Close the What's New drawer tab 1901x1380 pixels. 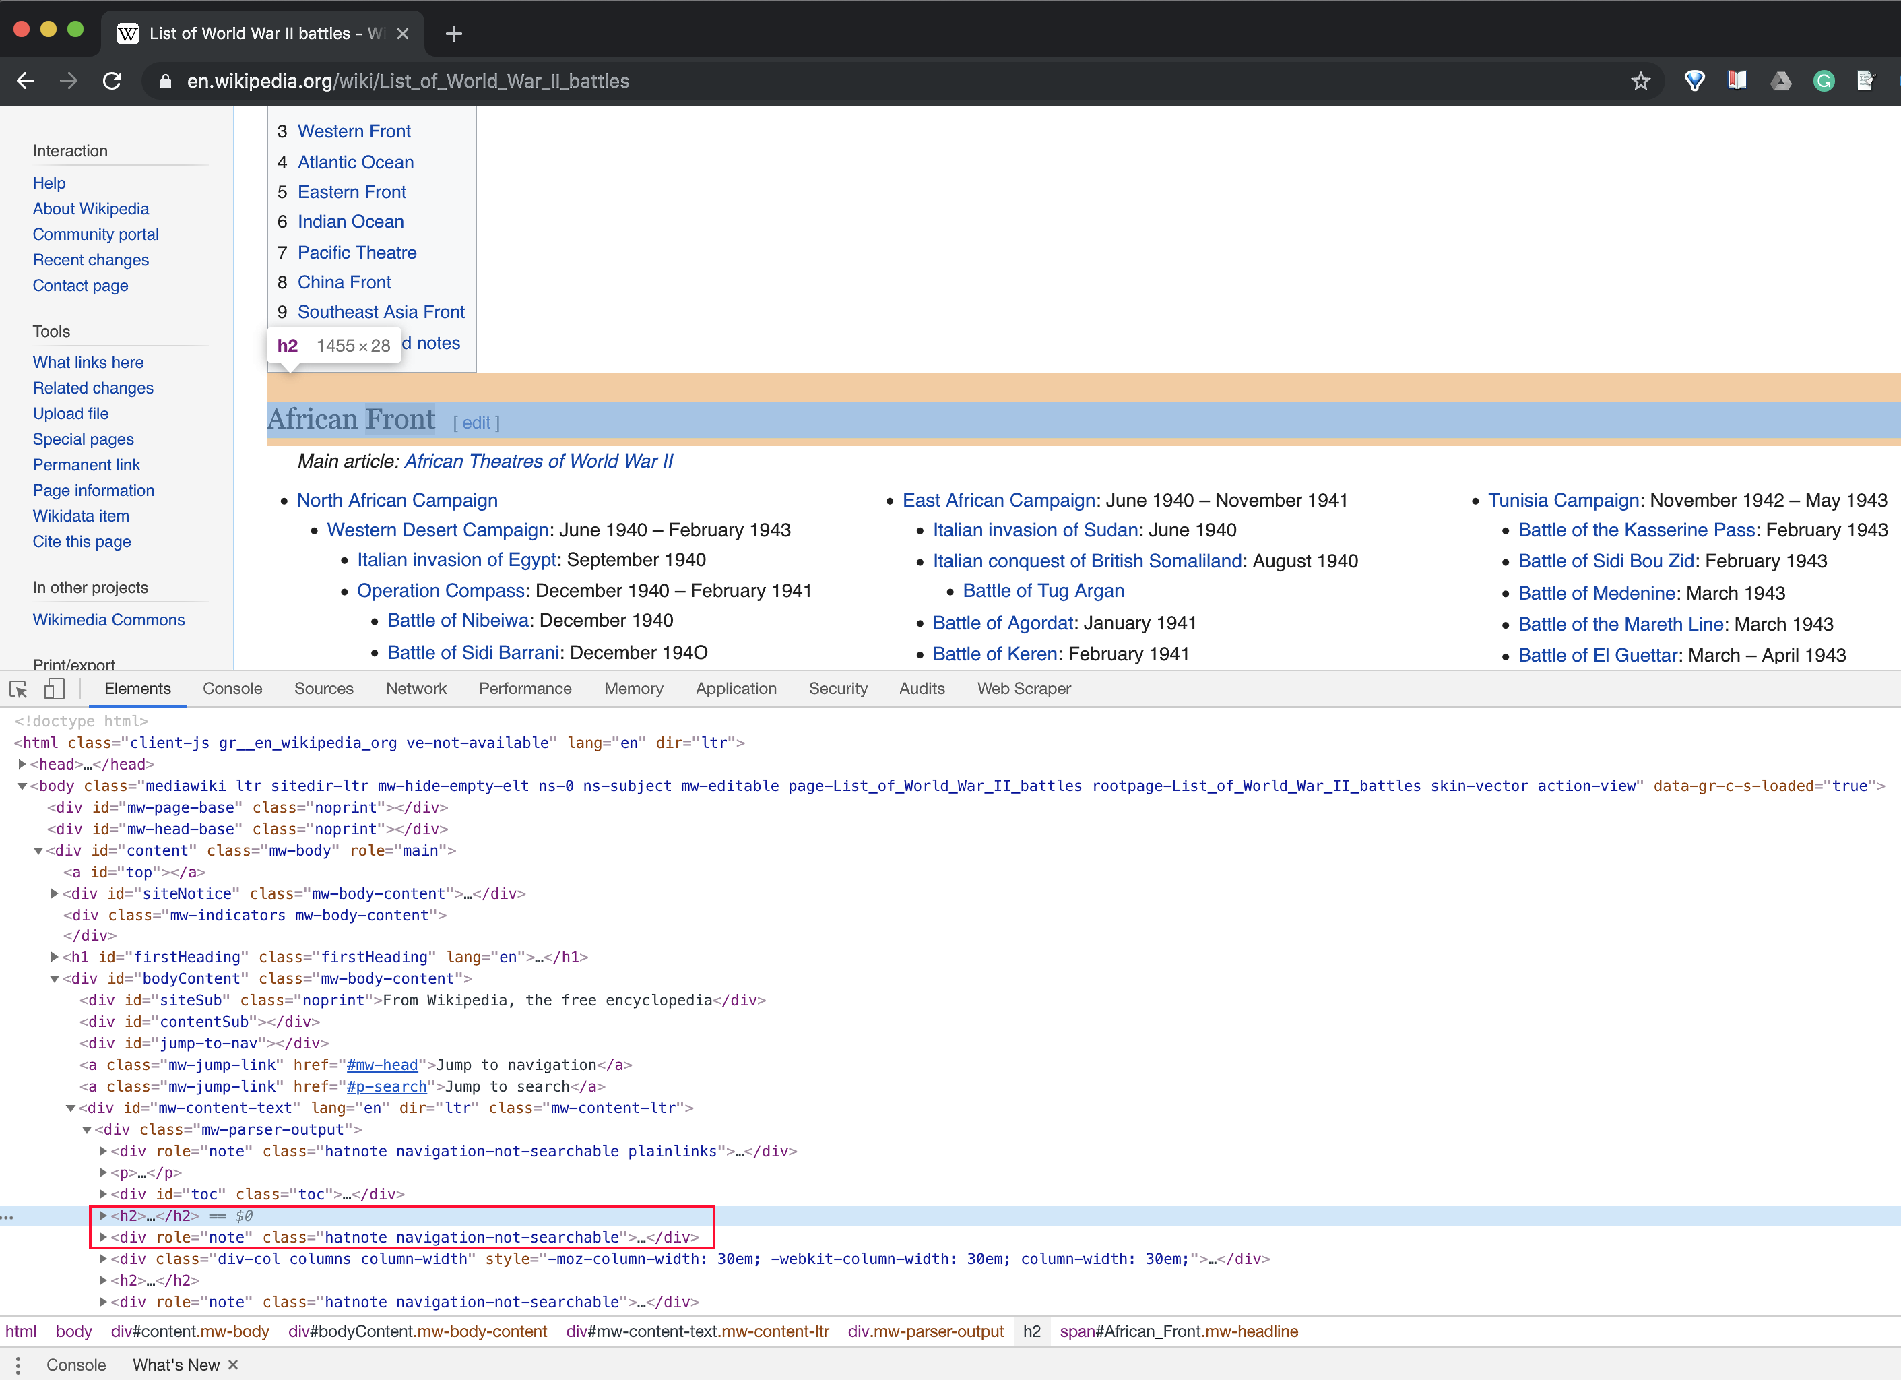(233, 1365)
